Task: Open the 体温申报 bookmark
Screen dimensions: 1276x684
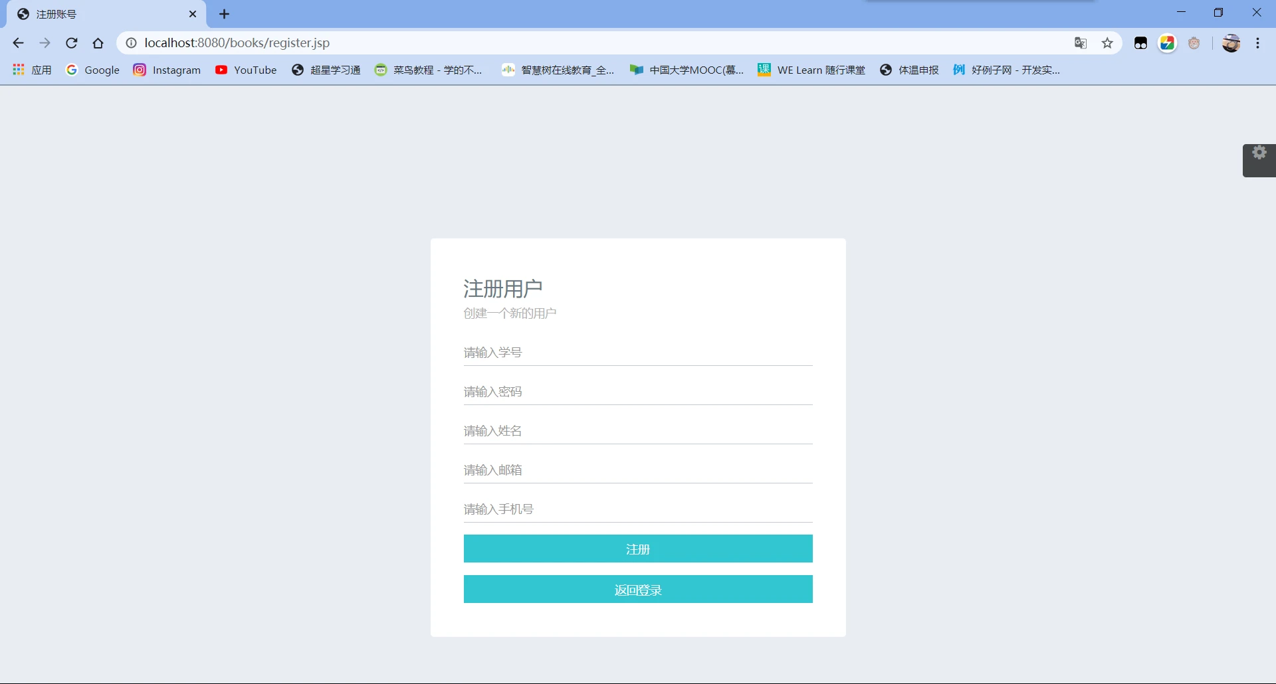Action: pos(909,70)
